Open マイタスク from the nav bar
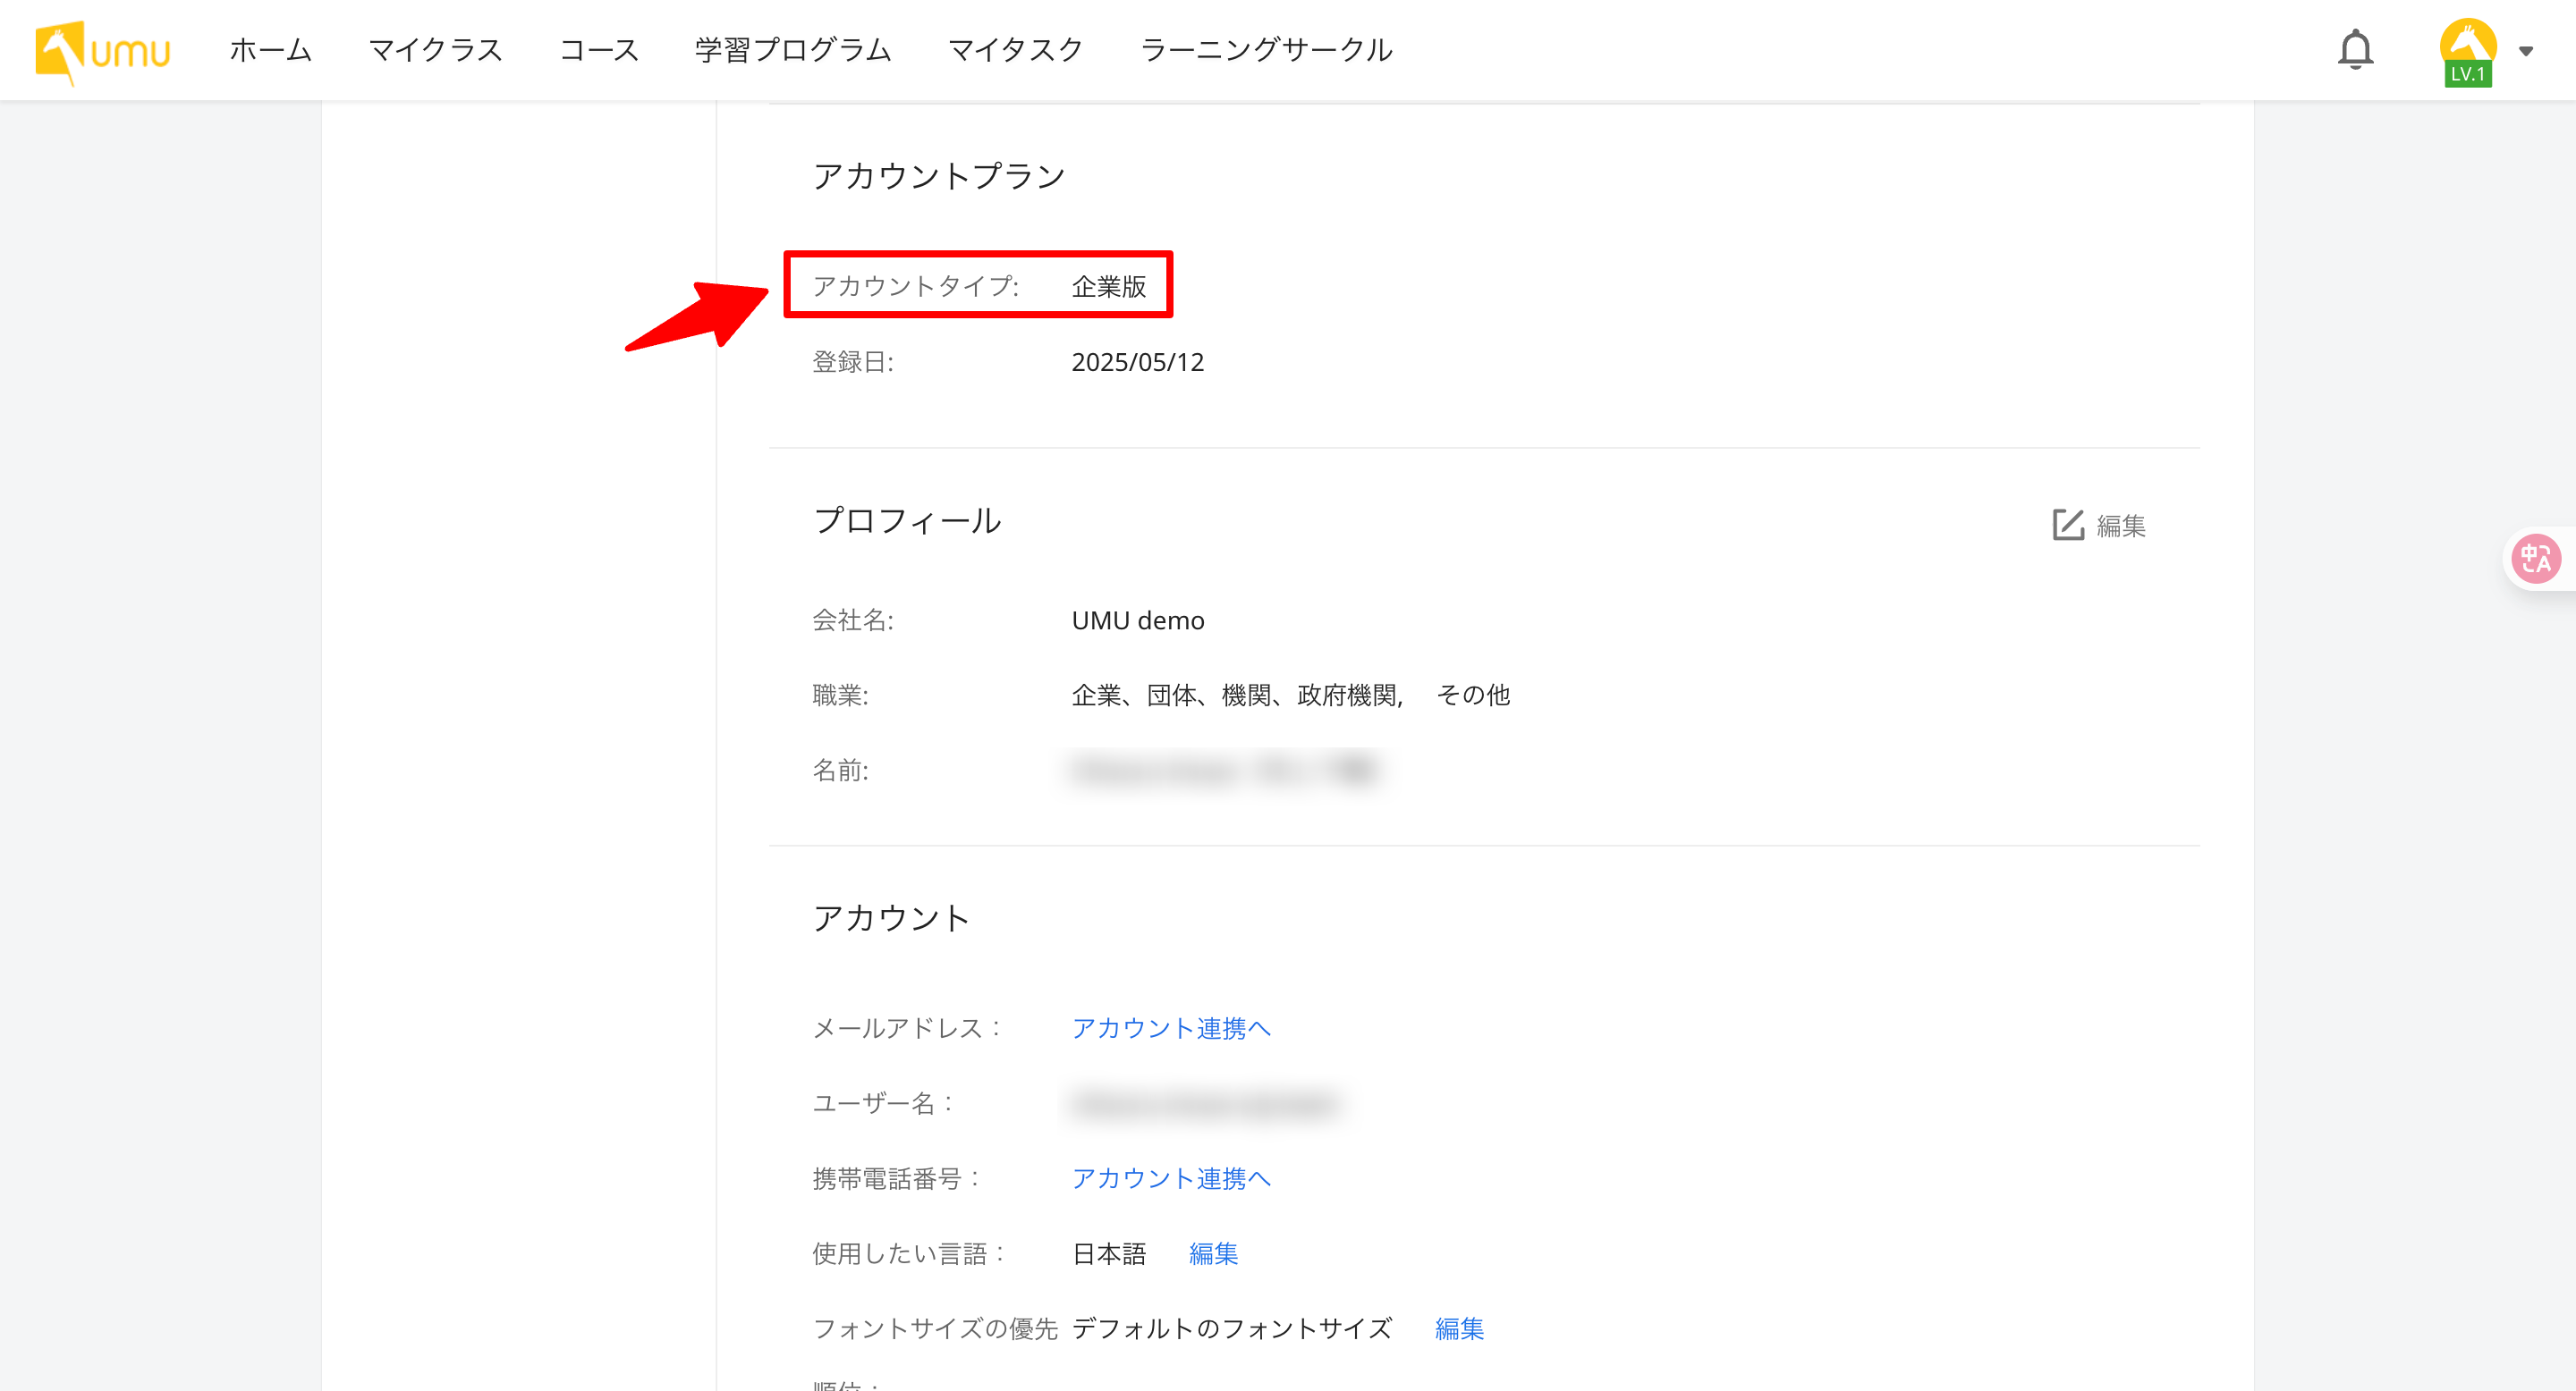The height and width of the screenshot is (1391, 2576). point(1015,50)
